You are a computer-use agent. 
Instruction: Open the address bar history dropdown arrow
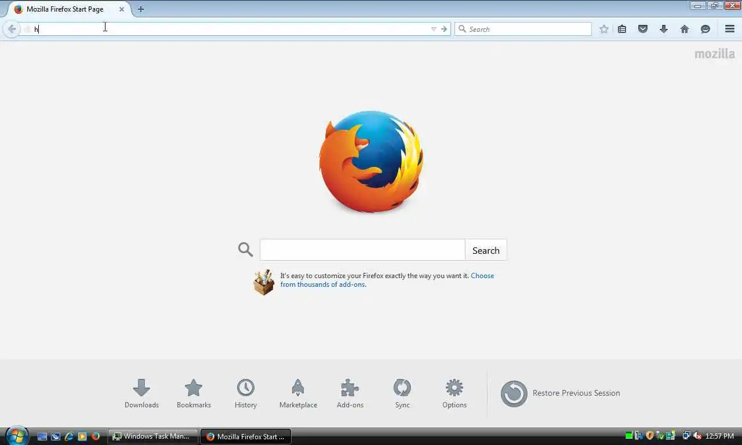tap(434, 29)
